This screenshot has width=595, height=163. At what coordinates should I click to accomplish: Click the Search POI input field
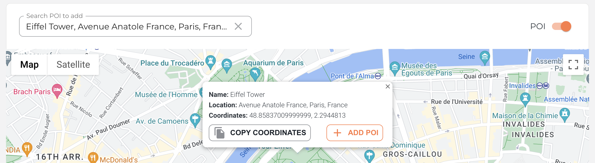click(x=127, y=26)
